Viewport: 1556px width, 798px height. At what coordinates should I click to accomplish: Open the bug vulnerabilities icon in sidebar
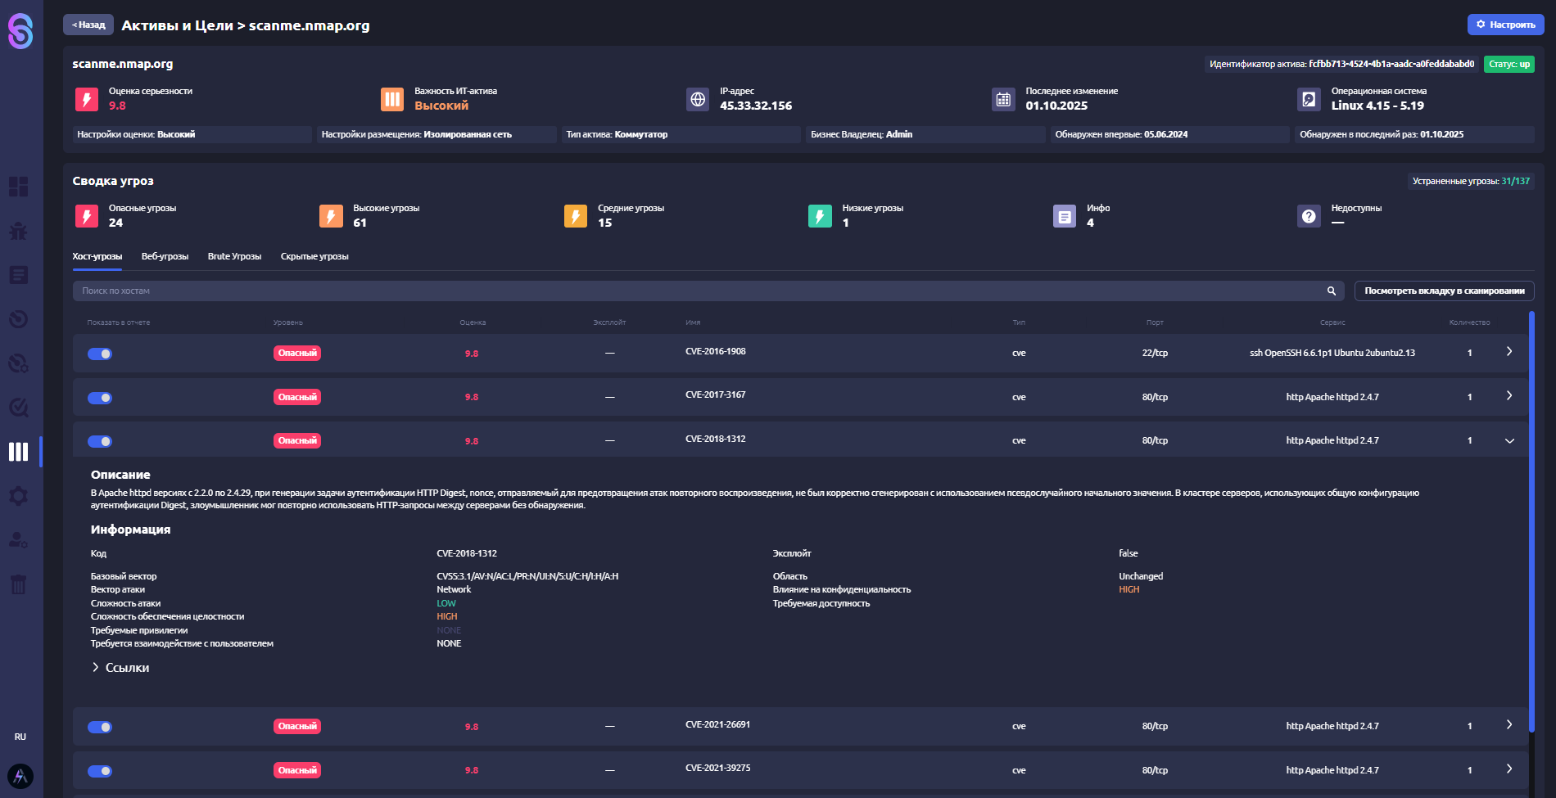(x=18, y=231)
